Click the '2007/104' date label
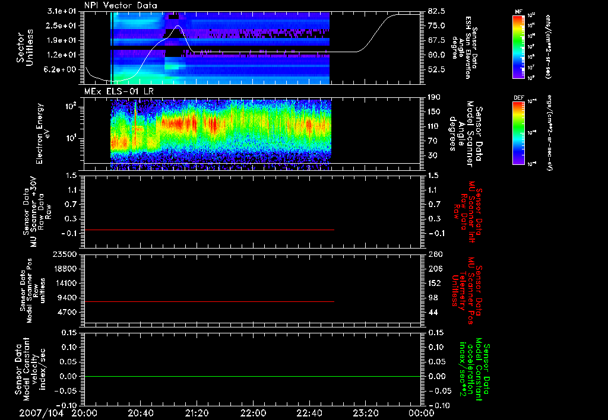608x420 pixels. point(42,413)
